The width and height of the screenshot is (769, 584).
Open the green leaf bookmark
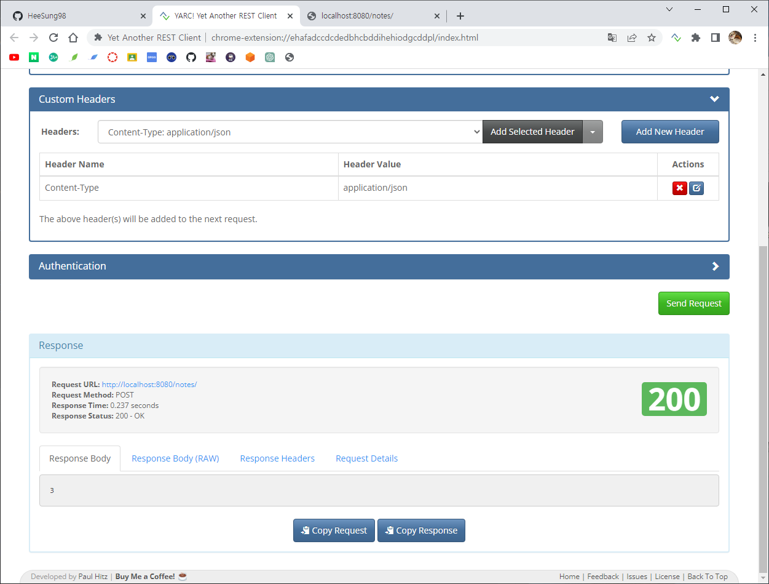click(73, 57)
